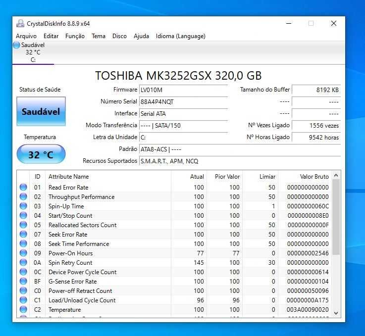Click the drive letter field C:

(183, 138)
